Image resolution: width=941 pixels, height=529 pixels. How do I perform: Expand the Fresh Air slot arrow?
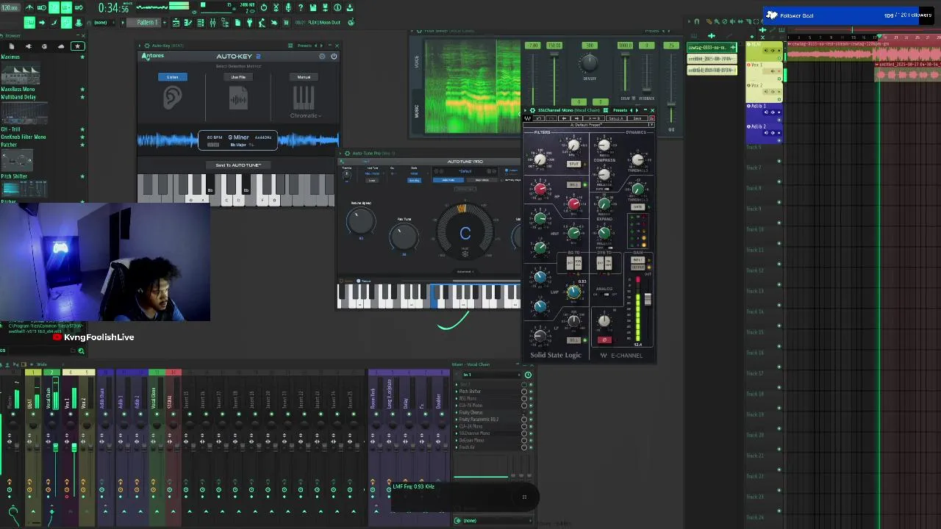457,447
